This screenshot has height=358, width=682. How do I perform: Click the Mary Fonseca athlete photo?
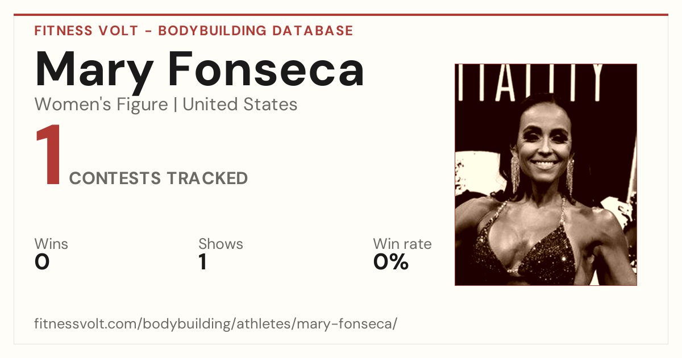(x=546, y=174)
